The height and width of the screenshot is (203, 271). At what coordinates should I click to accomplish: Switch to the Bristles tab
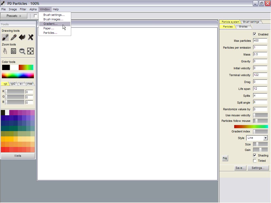(x=243, y=27)
